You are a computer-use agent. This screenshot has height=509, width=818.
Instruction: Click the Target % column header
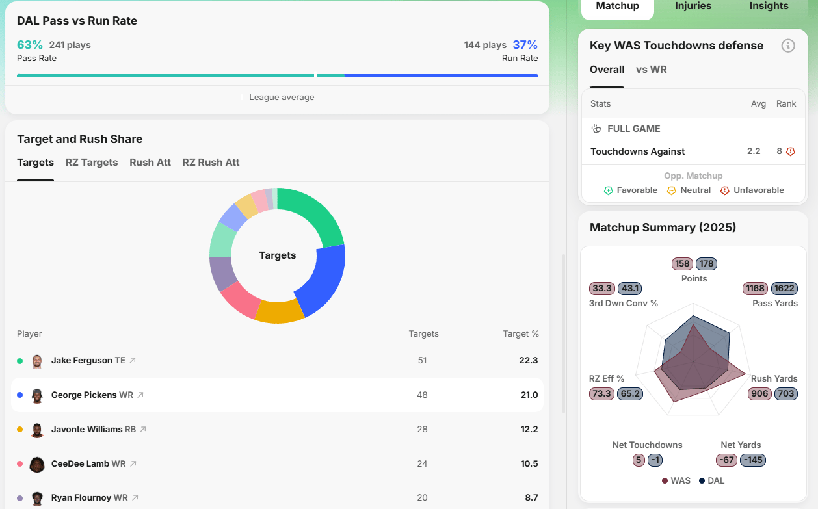(x=521, y=334)
